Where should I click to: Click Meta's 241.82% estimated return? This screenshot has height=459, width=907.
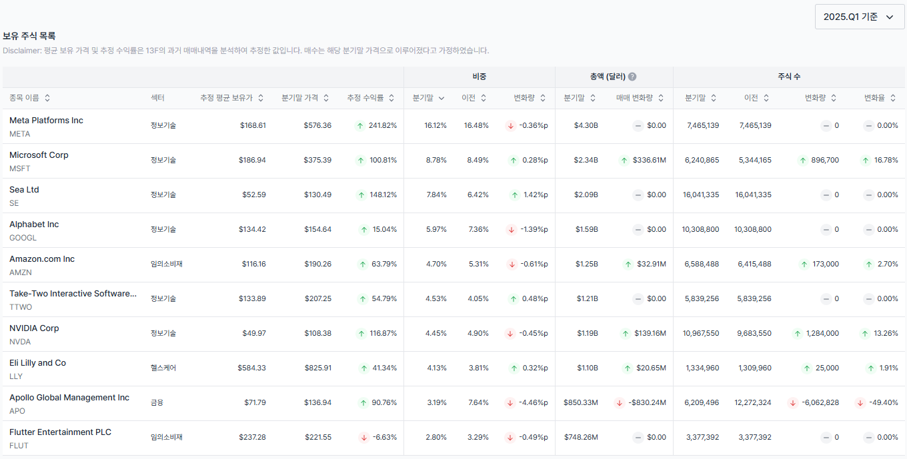382,125
